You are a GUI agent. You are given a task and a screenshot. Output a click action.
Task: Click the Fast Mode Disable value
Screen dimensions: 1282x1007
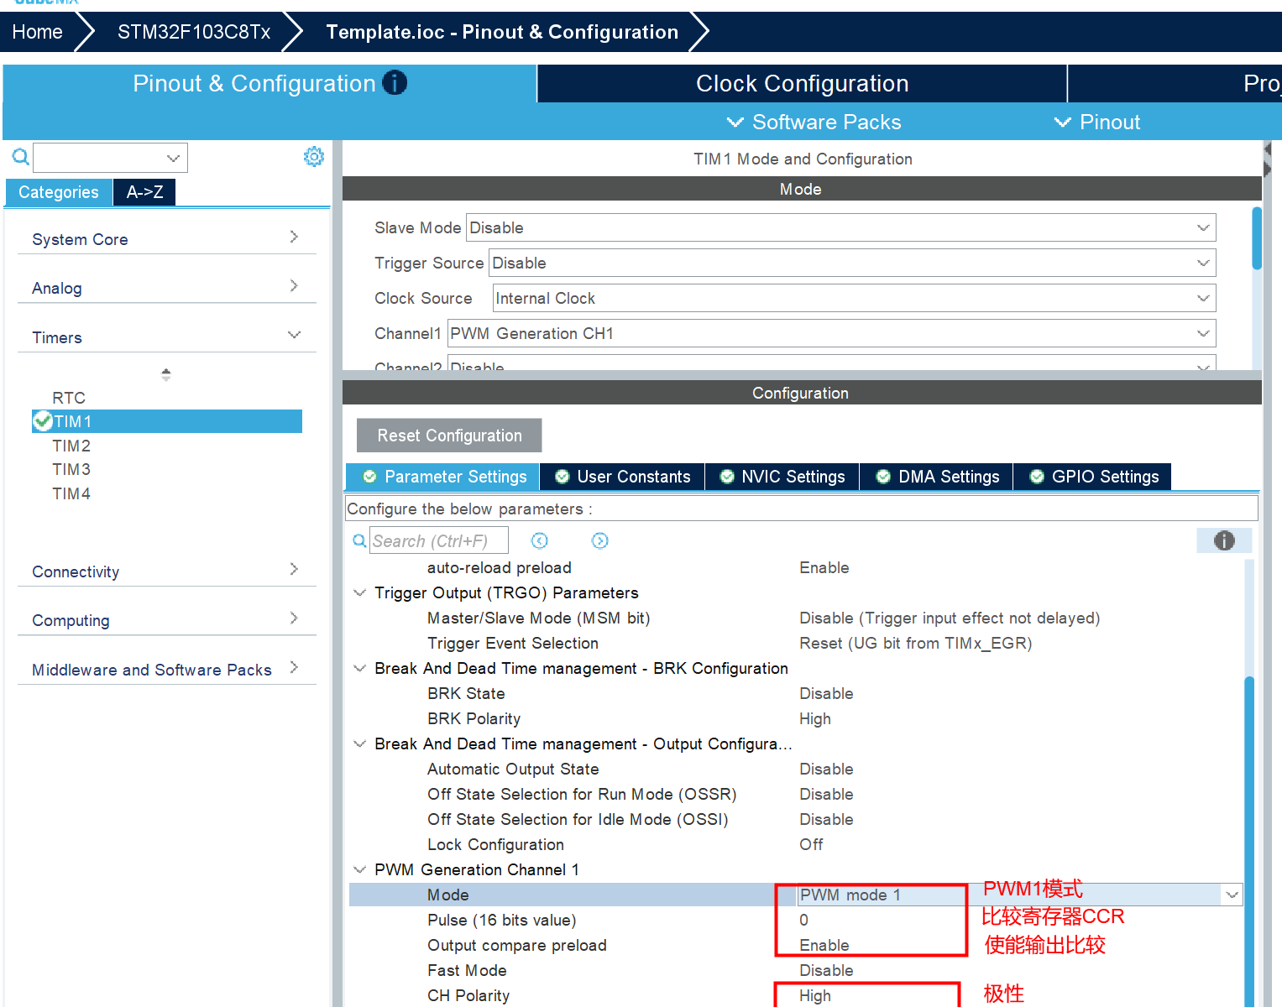pos(826,970)
